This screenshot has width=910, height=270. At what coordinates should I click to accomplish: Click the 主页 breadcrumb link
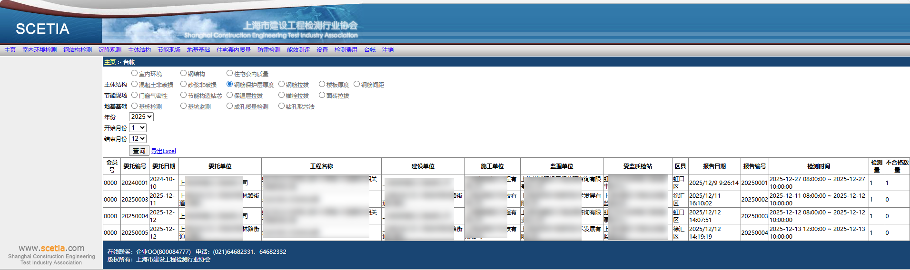[110, 62]
